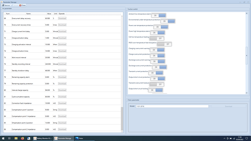
Task: Click function switch scrollbar up arrow
Action: click(x=247, y=13)
